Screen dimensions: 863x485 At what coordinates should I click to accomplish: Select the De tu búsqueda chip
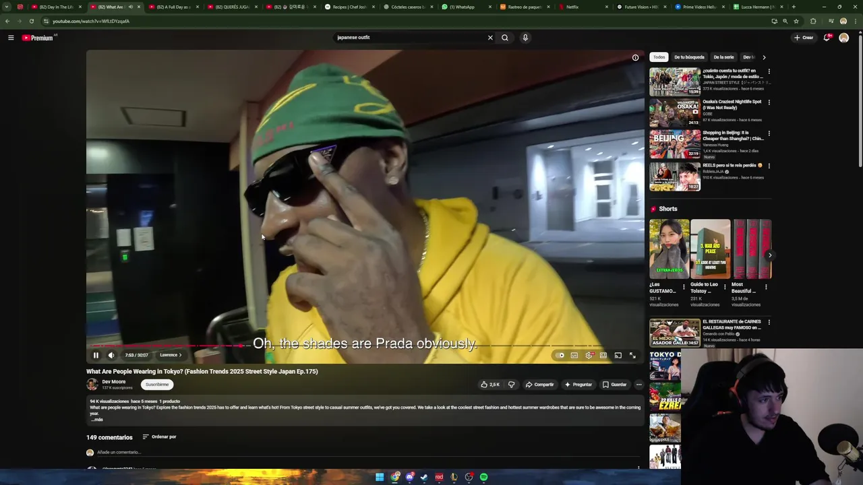pos(689,57)
